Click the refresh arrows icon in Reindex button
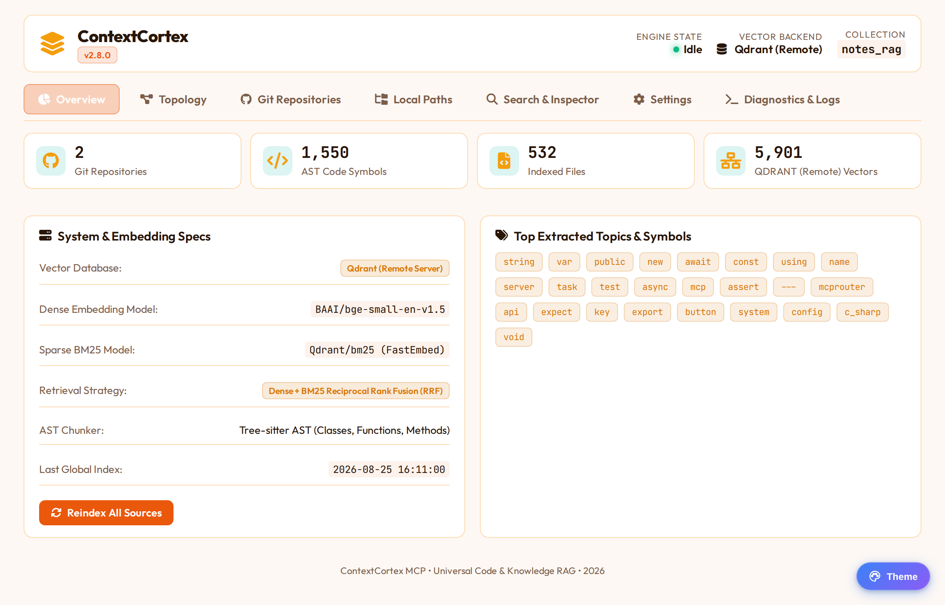Image resolution: width=945 pixels, height=605 pixels. tap(56, 513)
